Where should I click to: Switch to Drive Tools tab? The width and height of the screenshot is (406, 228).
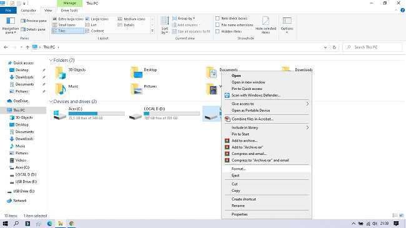(x=69, y=11)
